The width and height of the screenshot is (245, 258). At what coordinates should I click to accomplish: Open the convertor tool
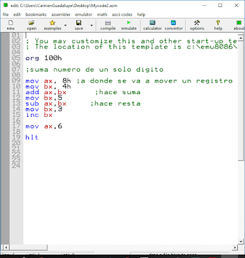pos(173,25)
